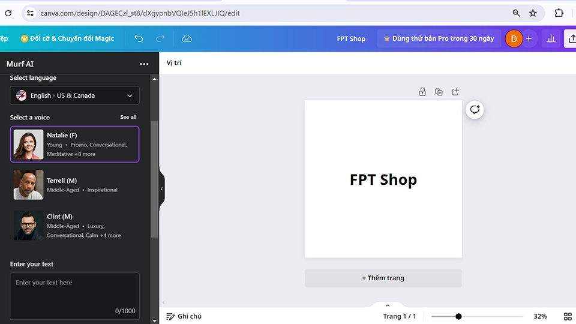Open Murf AI more options menu
This screenshot has height=324, width=576.
point(144,64)
